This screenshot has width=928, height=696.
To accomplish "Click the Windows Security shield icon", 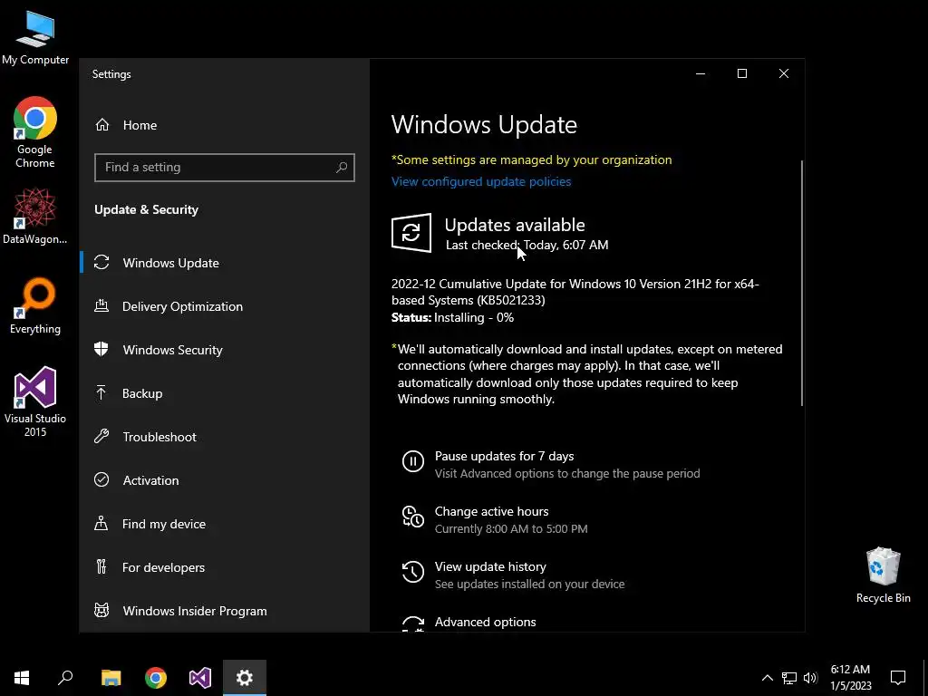I will [x=101, y=349].
